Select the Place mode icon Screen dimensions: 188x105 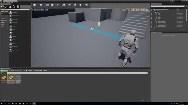tap(2, 7)
